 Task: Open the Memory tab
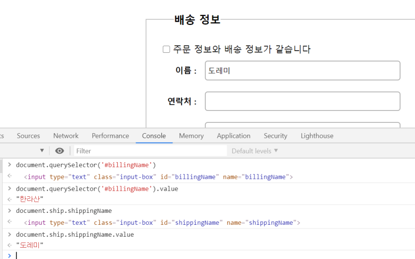point(191,136)
